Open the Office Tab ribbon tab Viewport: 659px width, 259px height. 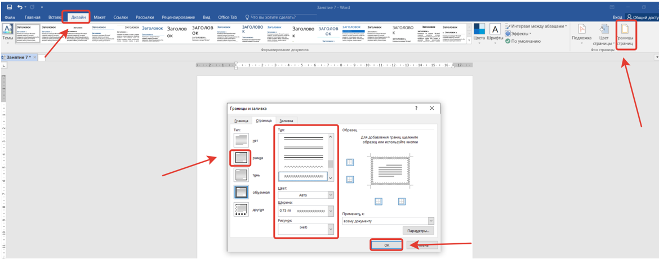(x=228, y=17)
